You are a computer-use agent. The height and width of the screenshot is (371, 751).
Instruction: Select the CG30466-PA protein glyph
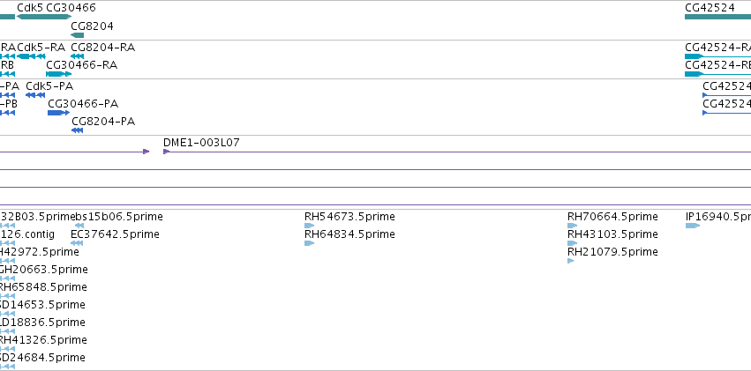coord(58,113)
